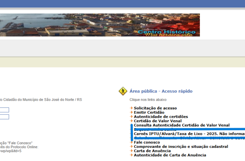Click the Área pública - Acesso rápido heading

click(161, 91)
